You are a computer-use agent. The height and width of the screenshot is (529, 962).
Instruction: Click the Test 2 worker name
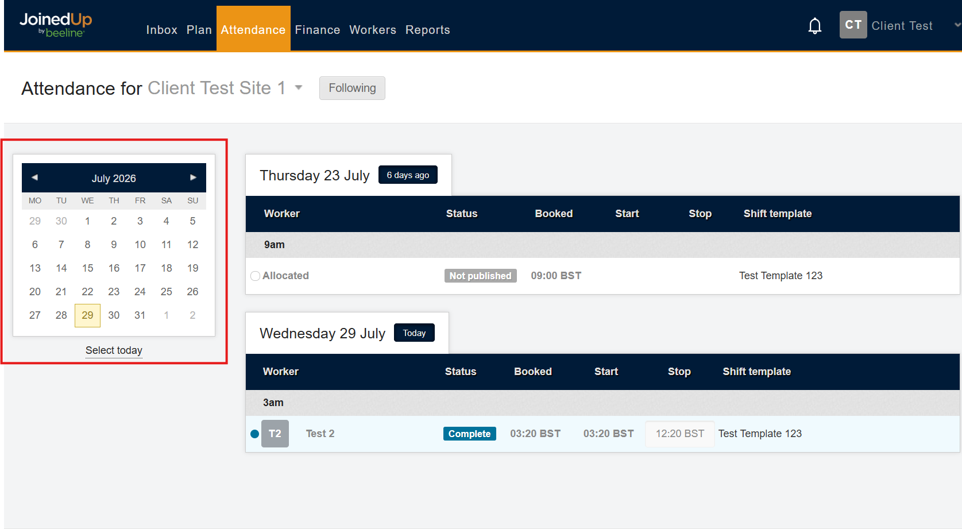tap(320, 434)
